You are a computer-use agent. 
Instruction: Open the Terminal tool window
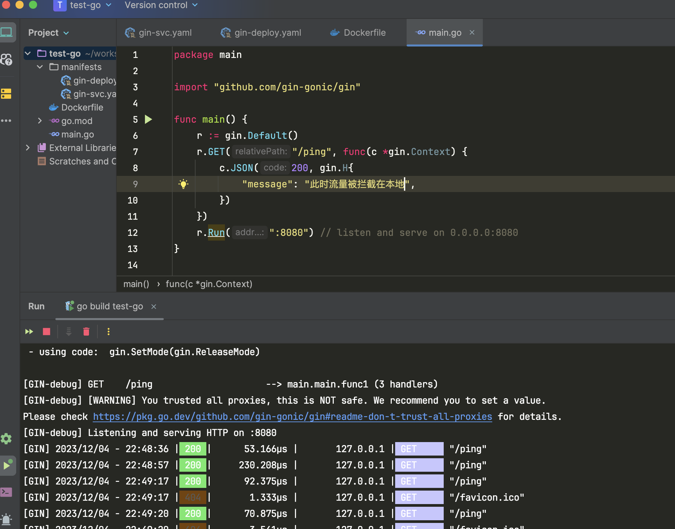click(x=6, y=492)
